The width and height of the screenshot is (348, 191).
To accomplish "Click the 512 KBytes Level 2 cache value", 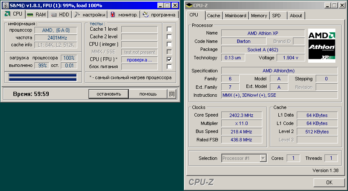I will (x=317, y=132).
